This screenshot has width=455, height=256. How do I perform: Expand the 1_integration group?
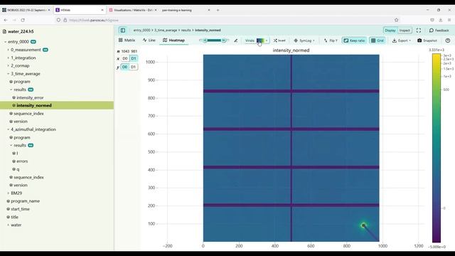click(x=8, y=58)
